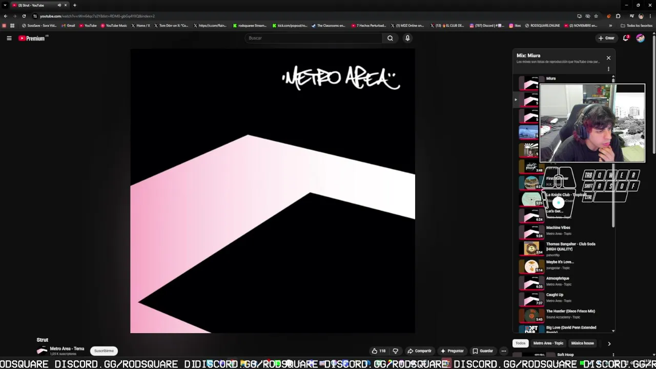
Task: Like the video with thumbs up
Action: click(379, 351)
